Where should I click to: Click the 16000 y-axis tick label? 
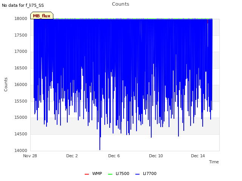pyautogui.click(x=21, y=84)
